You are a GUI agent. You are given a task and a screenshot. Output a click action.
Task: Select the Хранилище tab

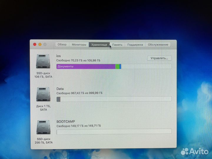pyautogui.click(x=99, y=45)
